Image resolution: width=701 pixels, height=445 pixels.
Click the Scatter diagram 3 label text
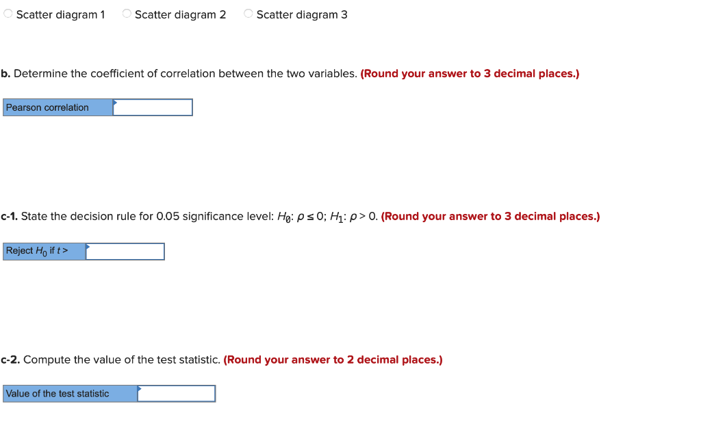pos(301,14)
